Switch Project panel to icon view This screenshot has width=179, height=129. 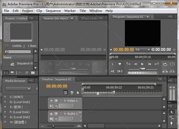12,73
